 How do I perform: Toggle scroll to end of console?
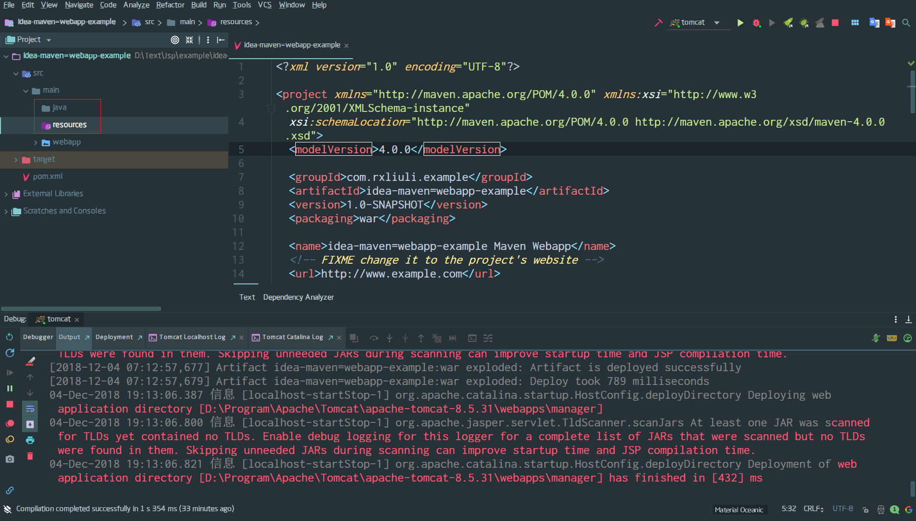30,424
